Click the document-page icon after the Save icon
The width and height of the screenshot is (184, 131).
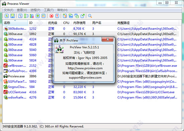[20, 16]
